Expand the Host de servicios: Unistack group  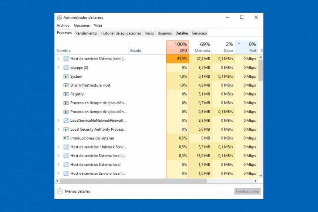(58, 147)
